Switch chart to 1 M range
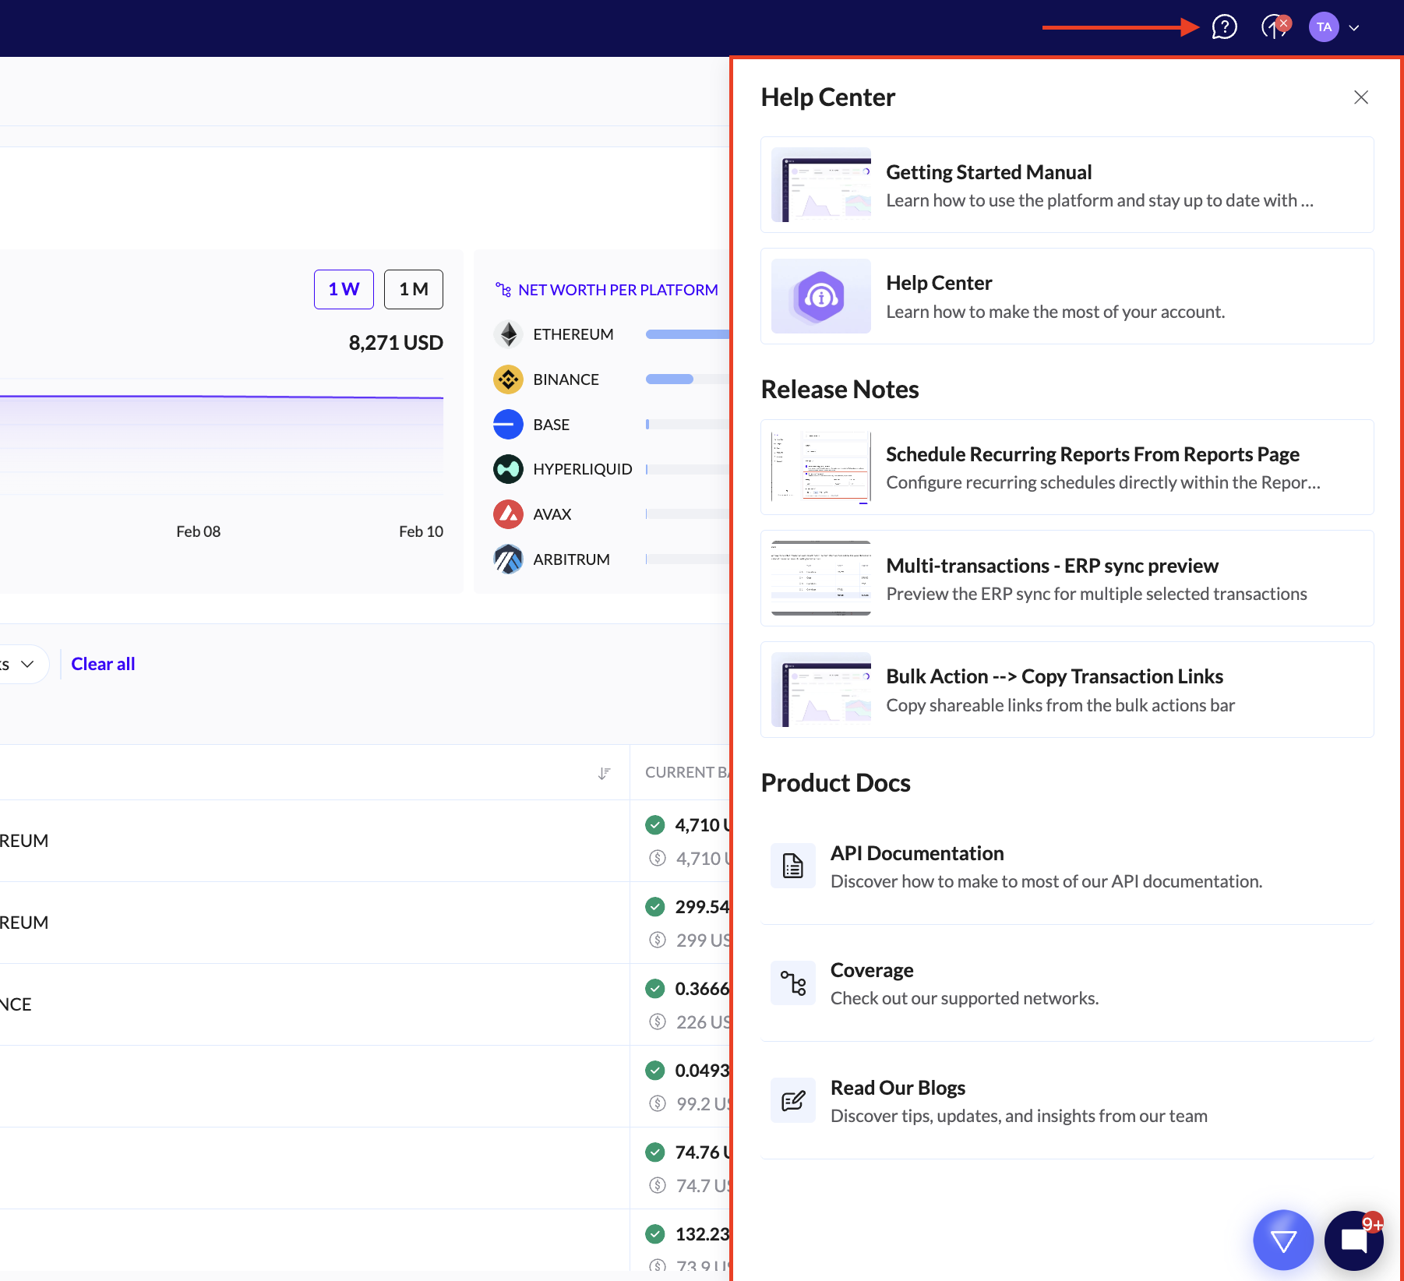Image resolution: width=1404 pixels, height=1281 pixels. (413, 289)
